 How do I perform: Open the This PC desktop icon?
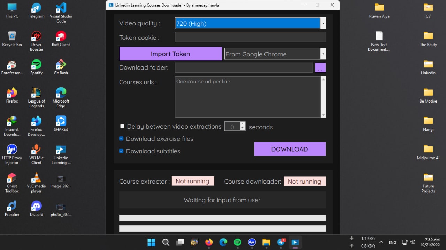pyautogui.click(x=12, y=10)
